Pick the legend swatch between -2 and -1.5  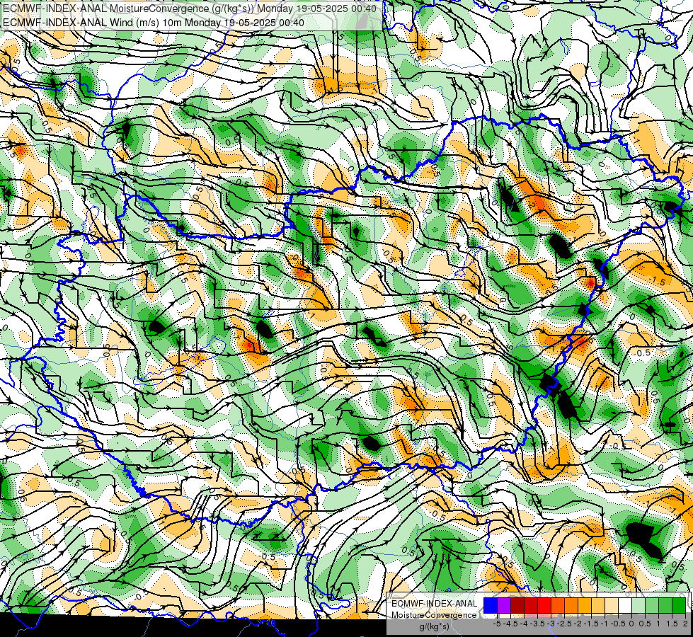click(585, 606)
